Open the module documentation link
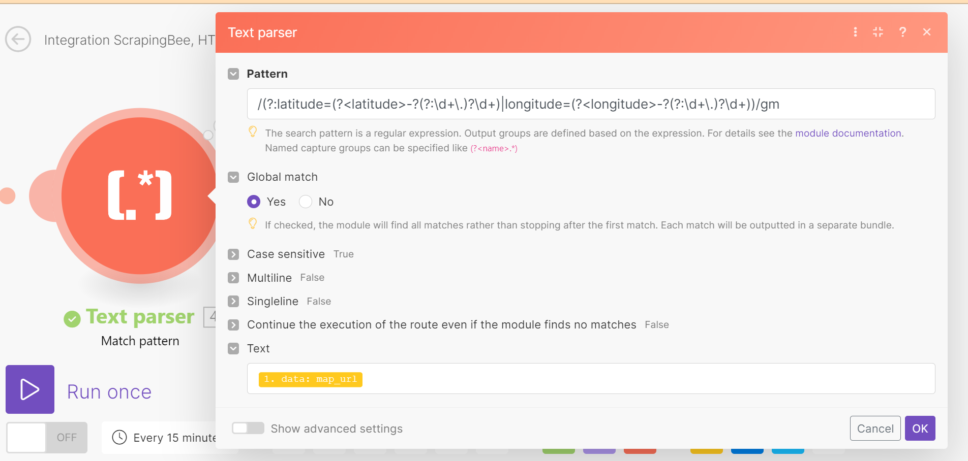 (848, 133)
